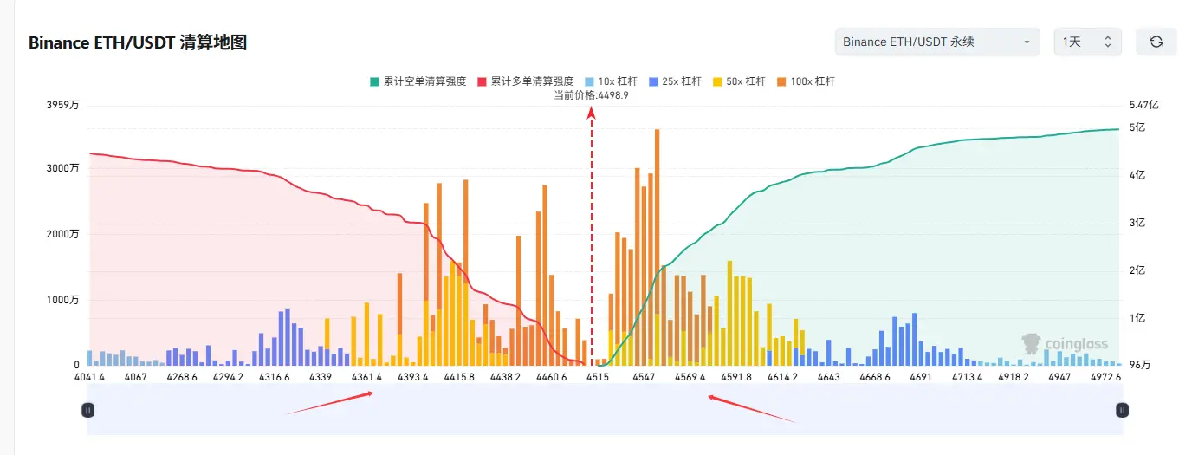Click the 4294.2 price axis label
This screenshot has width=1179, height=455.
(x=228, y=377)
